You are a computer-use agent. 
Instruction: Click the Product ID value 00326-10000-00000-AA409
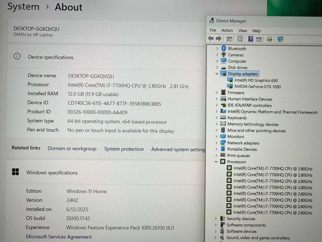pos(97,112)
